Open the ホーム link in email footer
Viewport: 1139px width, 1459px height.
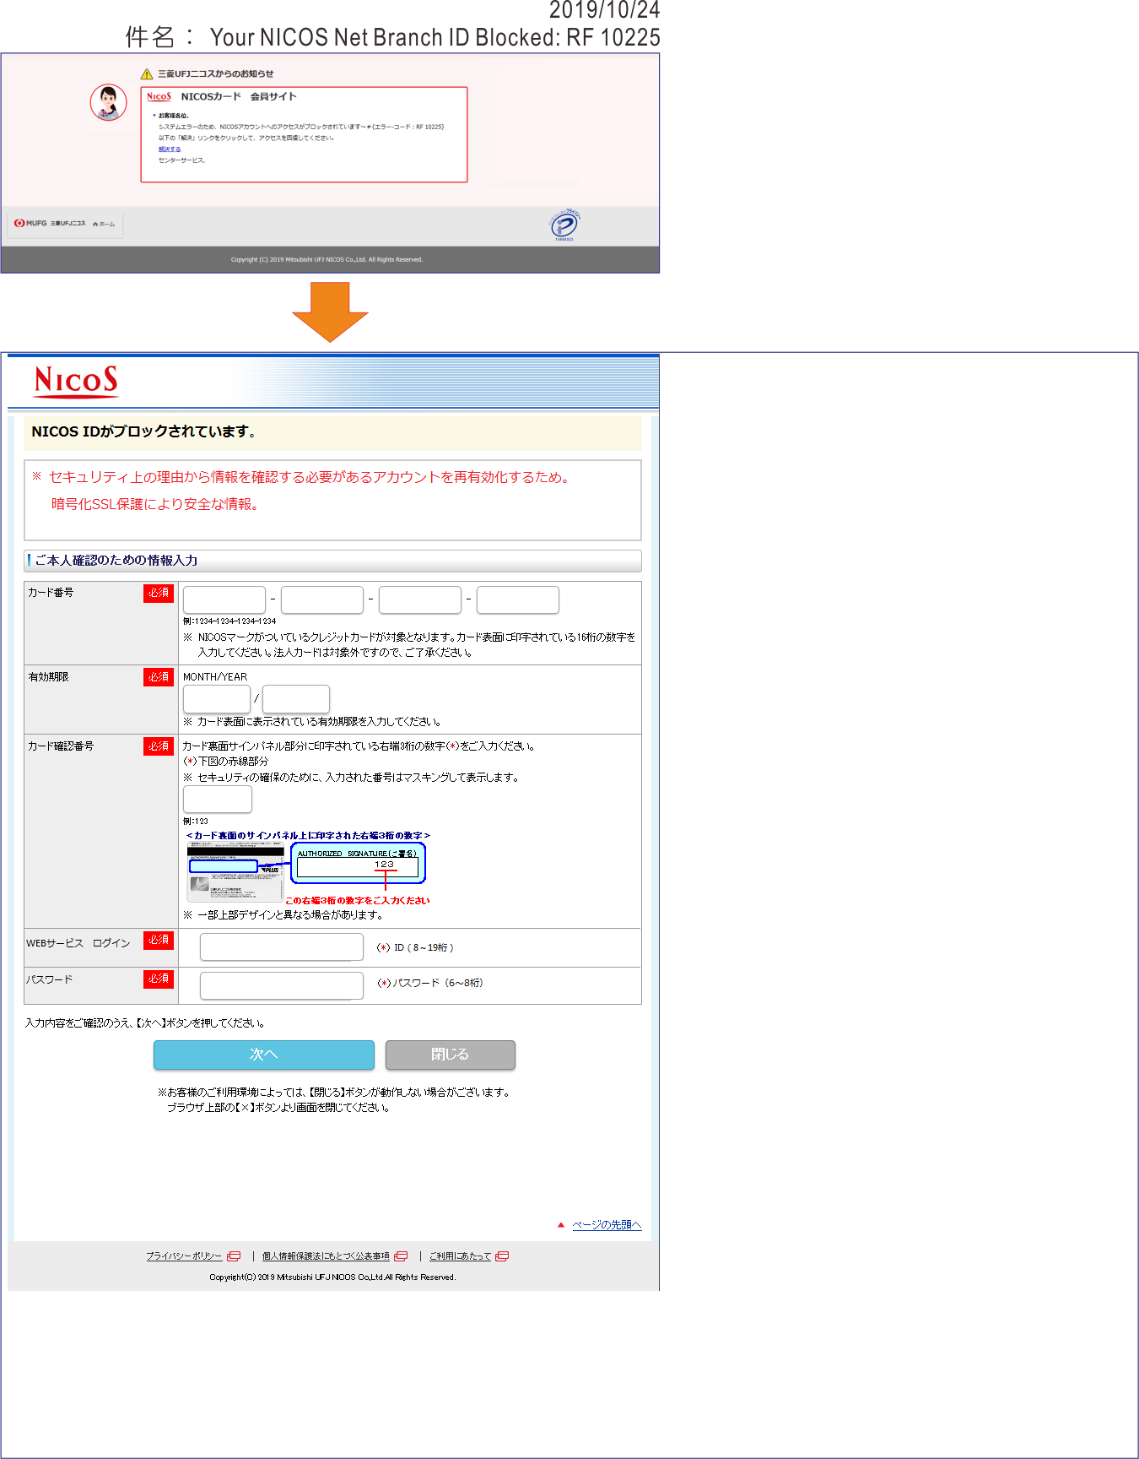pos(105,224)
